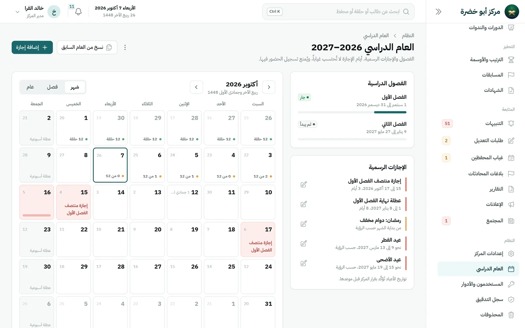
Task: Switch calendar view to شهر
Action: [75, 87]
